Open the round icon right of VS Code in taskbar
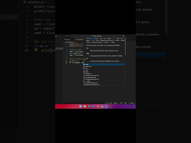This screenshot has width=191, height=143. pos(110,106)
